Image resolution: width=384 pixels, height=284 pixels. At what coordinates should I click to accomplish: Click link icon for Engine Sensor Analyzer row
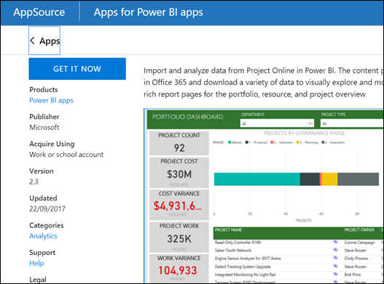(x=335, y=258)
